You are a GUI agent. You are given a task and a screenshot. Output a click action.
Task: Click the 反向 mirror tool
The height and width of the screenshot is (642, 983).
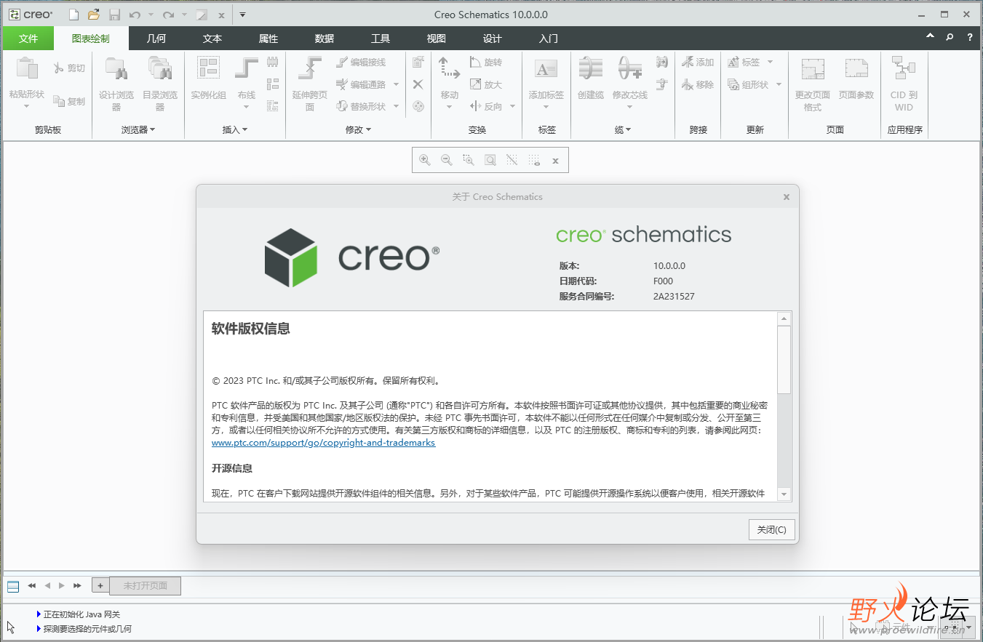tap(486, 106)
